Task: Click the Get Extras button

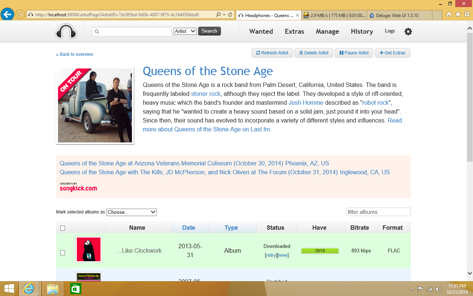Action: 392,53
